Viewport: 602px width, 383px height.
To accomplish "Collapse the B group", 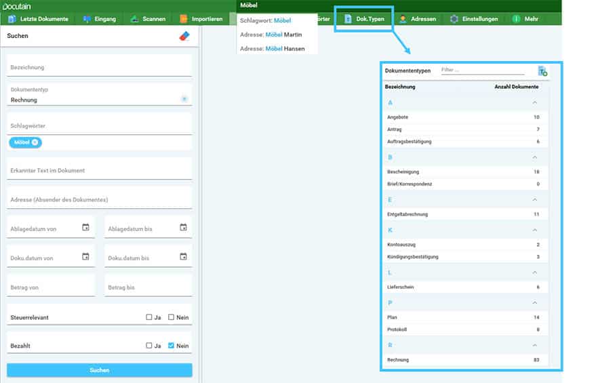I will (535, 157).
